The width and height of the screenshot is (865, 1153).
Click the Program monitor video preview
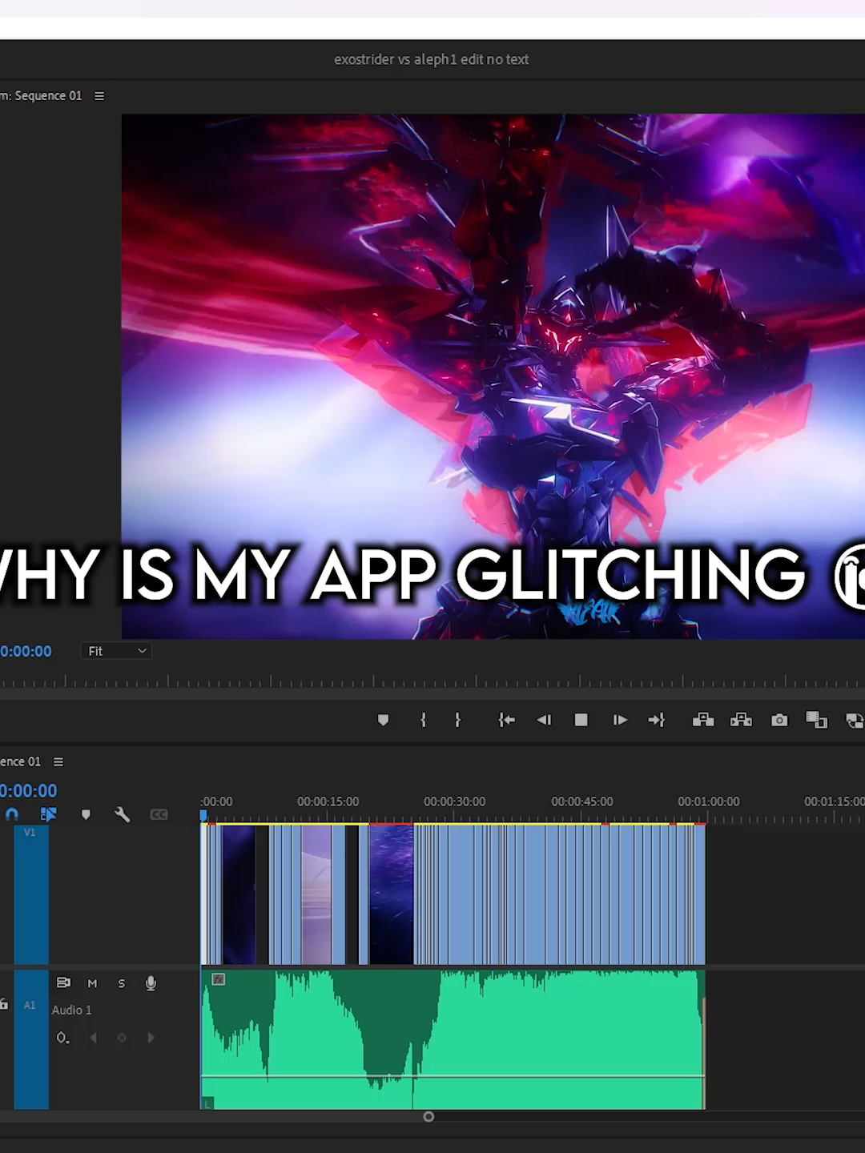493,376
